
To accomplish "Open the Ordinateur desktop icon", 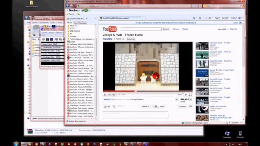I will coord(227,135).
